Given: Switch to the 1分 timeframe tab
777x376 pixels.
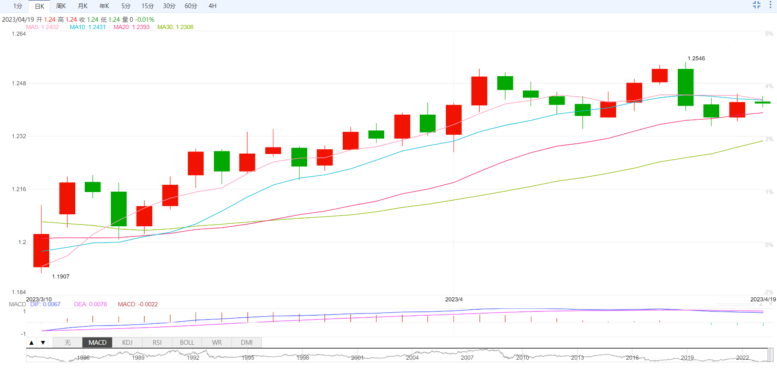Looking at the screenshot, I should (x=18, y=6).
